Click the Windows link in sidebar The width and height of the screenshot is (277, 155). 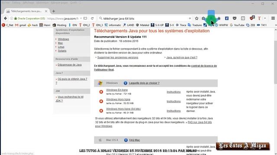tap(63, 39)
